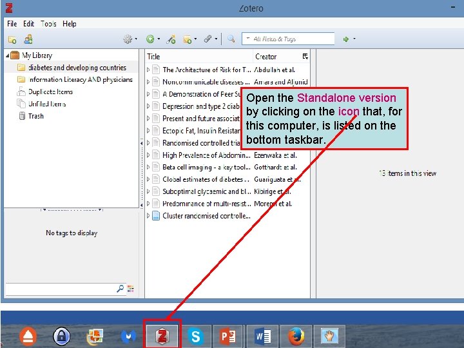
Task: Open Firefox from the taskbar
Action: pyautogui.click(x=296, y=336)
